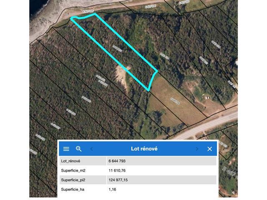Click the magnifier zoom-to-feature icon

[x=78, y=149]
